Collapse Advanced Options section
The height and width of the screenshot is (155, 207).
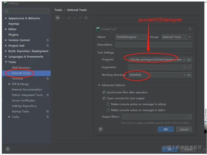pyautogui.click(x=99, y=85)
